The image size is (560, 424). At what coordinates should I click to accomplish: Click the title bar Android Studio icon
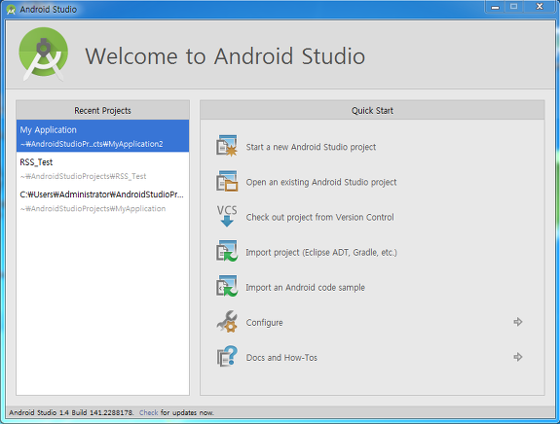point(11,10)
